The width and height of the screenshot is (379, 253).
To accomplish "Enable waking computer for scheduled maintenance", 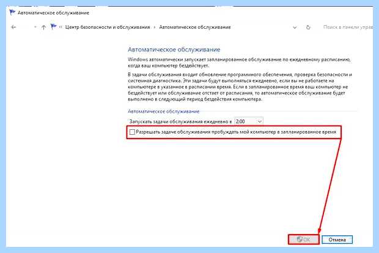I will 132,132.
